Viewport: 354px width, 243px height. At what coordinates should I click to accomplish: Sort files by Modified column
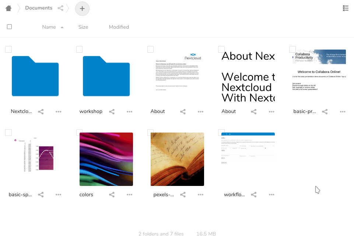pyautogui.click(x=119, y=27)
